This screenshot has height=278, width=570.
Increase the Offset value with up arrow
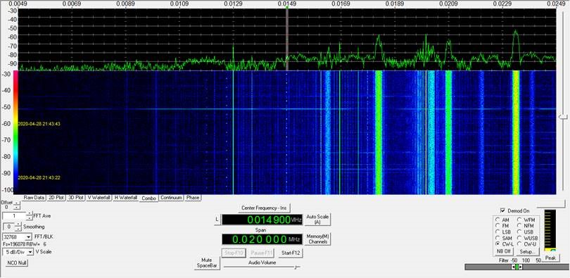(17, 203)
